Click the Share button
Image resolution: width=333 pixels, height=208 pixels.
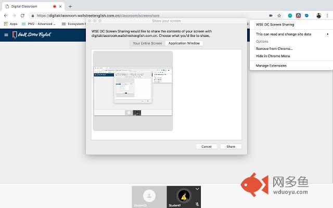click(231, 147)
